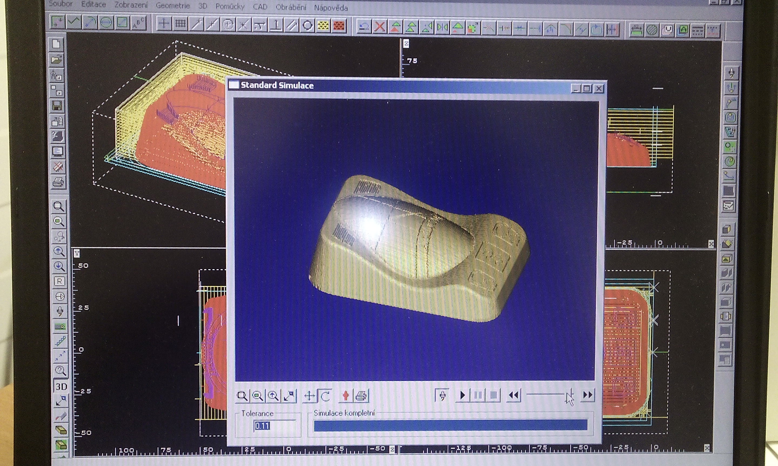
Task: Open the Geometrie menu
Action: coord(173,6)
